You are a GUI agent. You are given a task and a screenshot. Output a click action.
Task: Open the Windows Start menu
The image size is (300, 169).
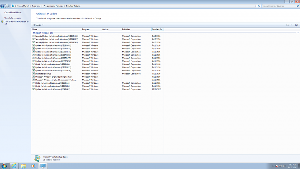(x=4, y=166)
